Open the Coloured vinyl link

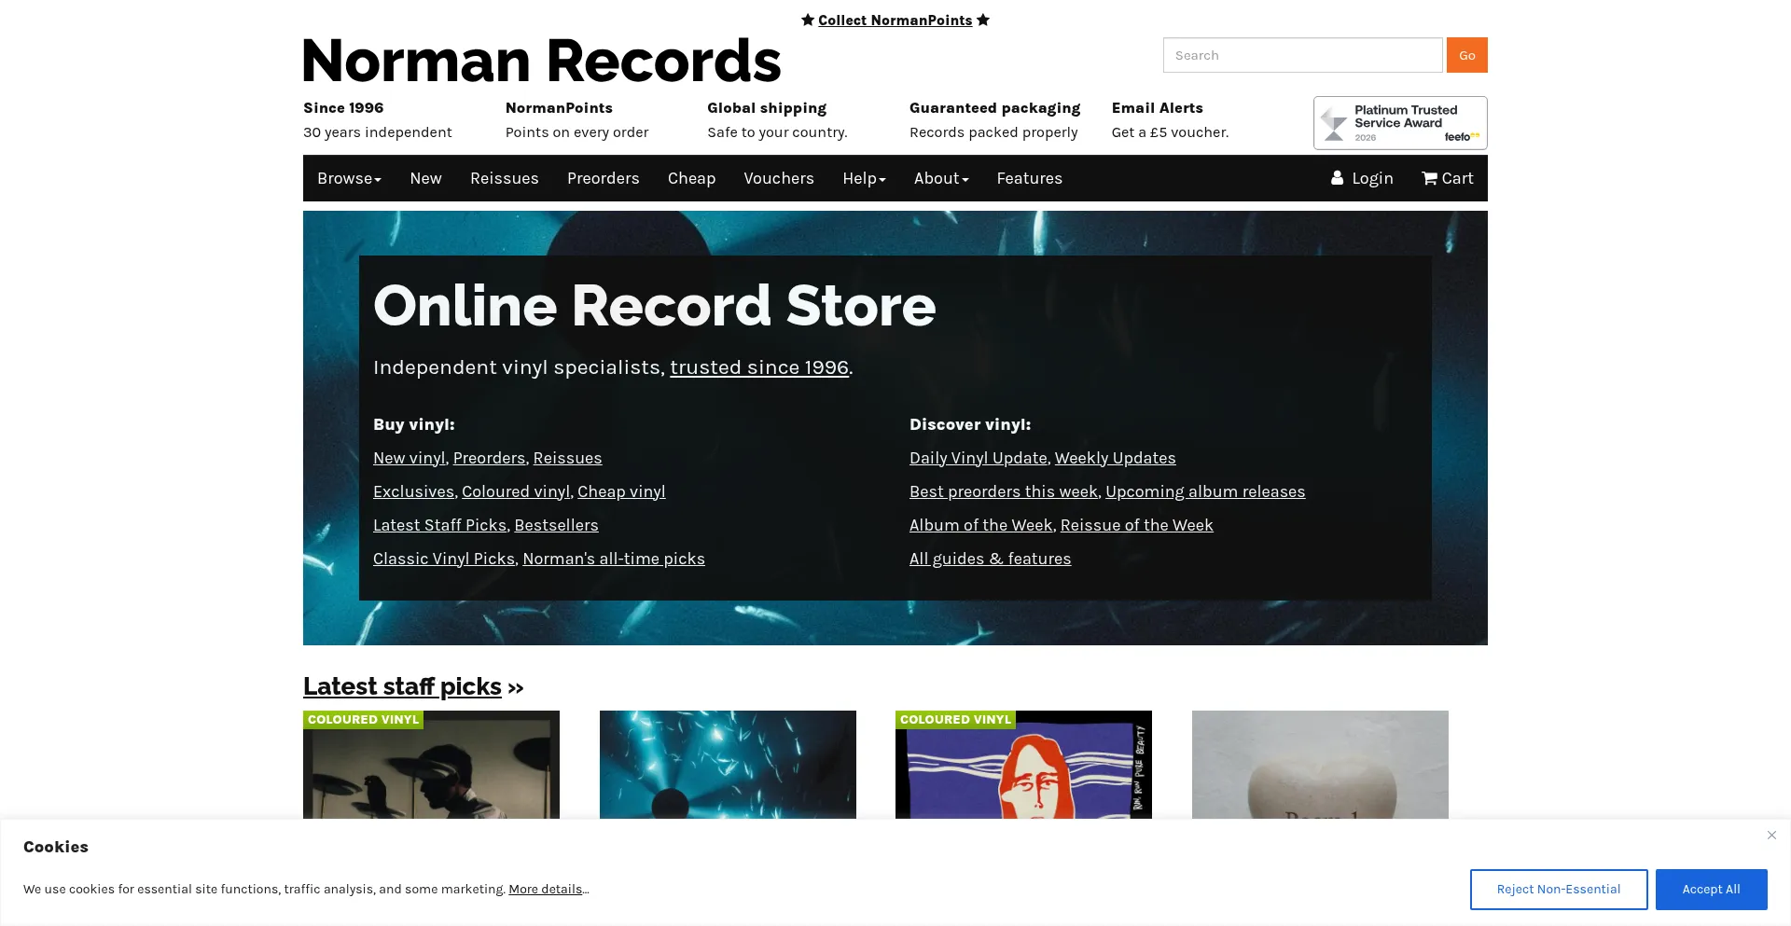click(x=516, y=491)
